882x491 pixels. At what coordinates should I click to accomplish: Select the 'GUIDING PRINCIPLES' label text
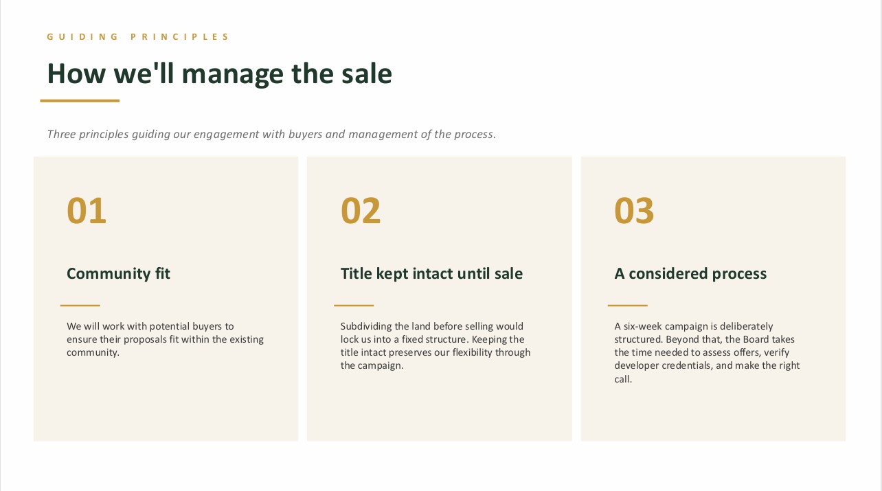coord(138,37)
